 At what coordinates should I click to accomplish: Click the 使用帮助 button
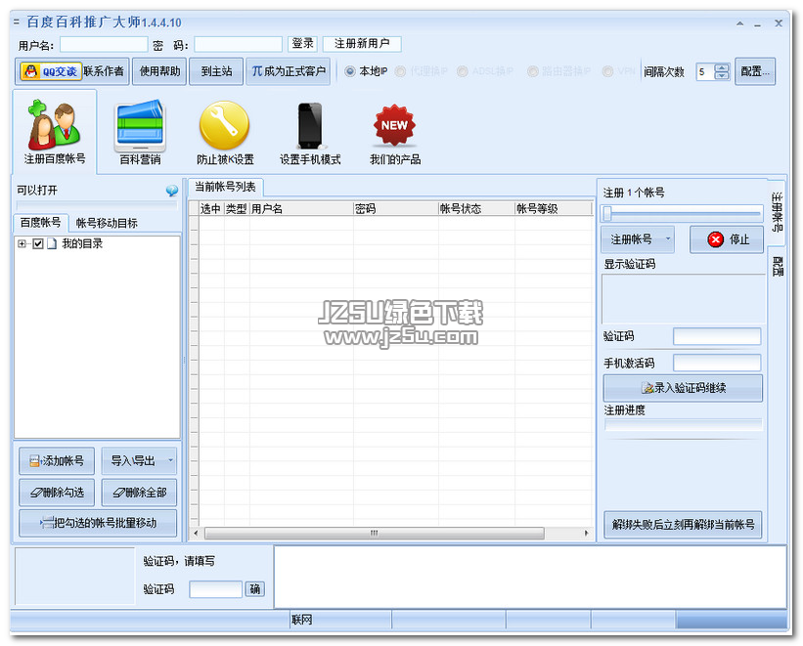pos(160,71)
